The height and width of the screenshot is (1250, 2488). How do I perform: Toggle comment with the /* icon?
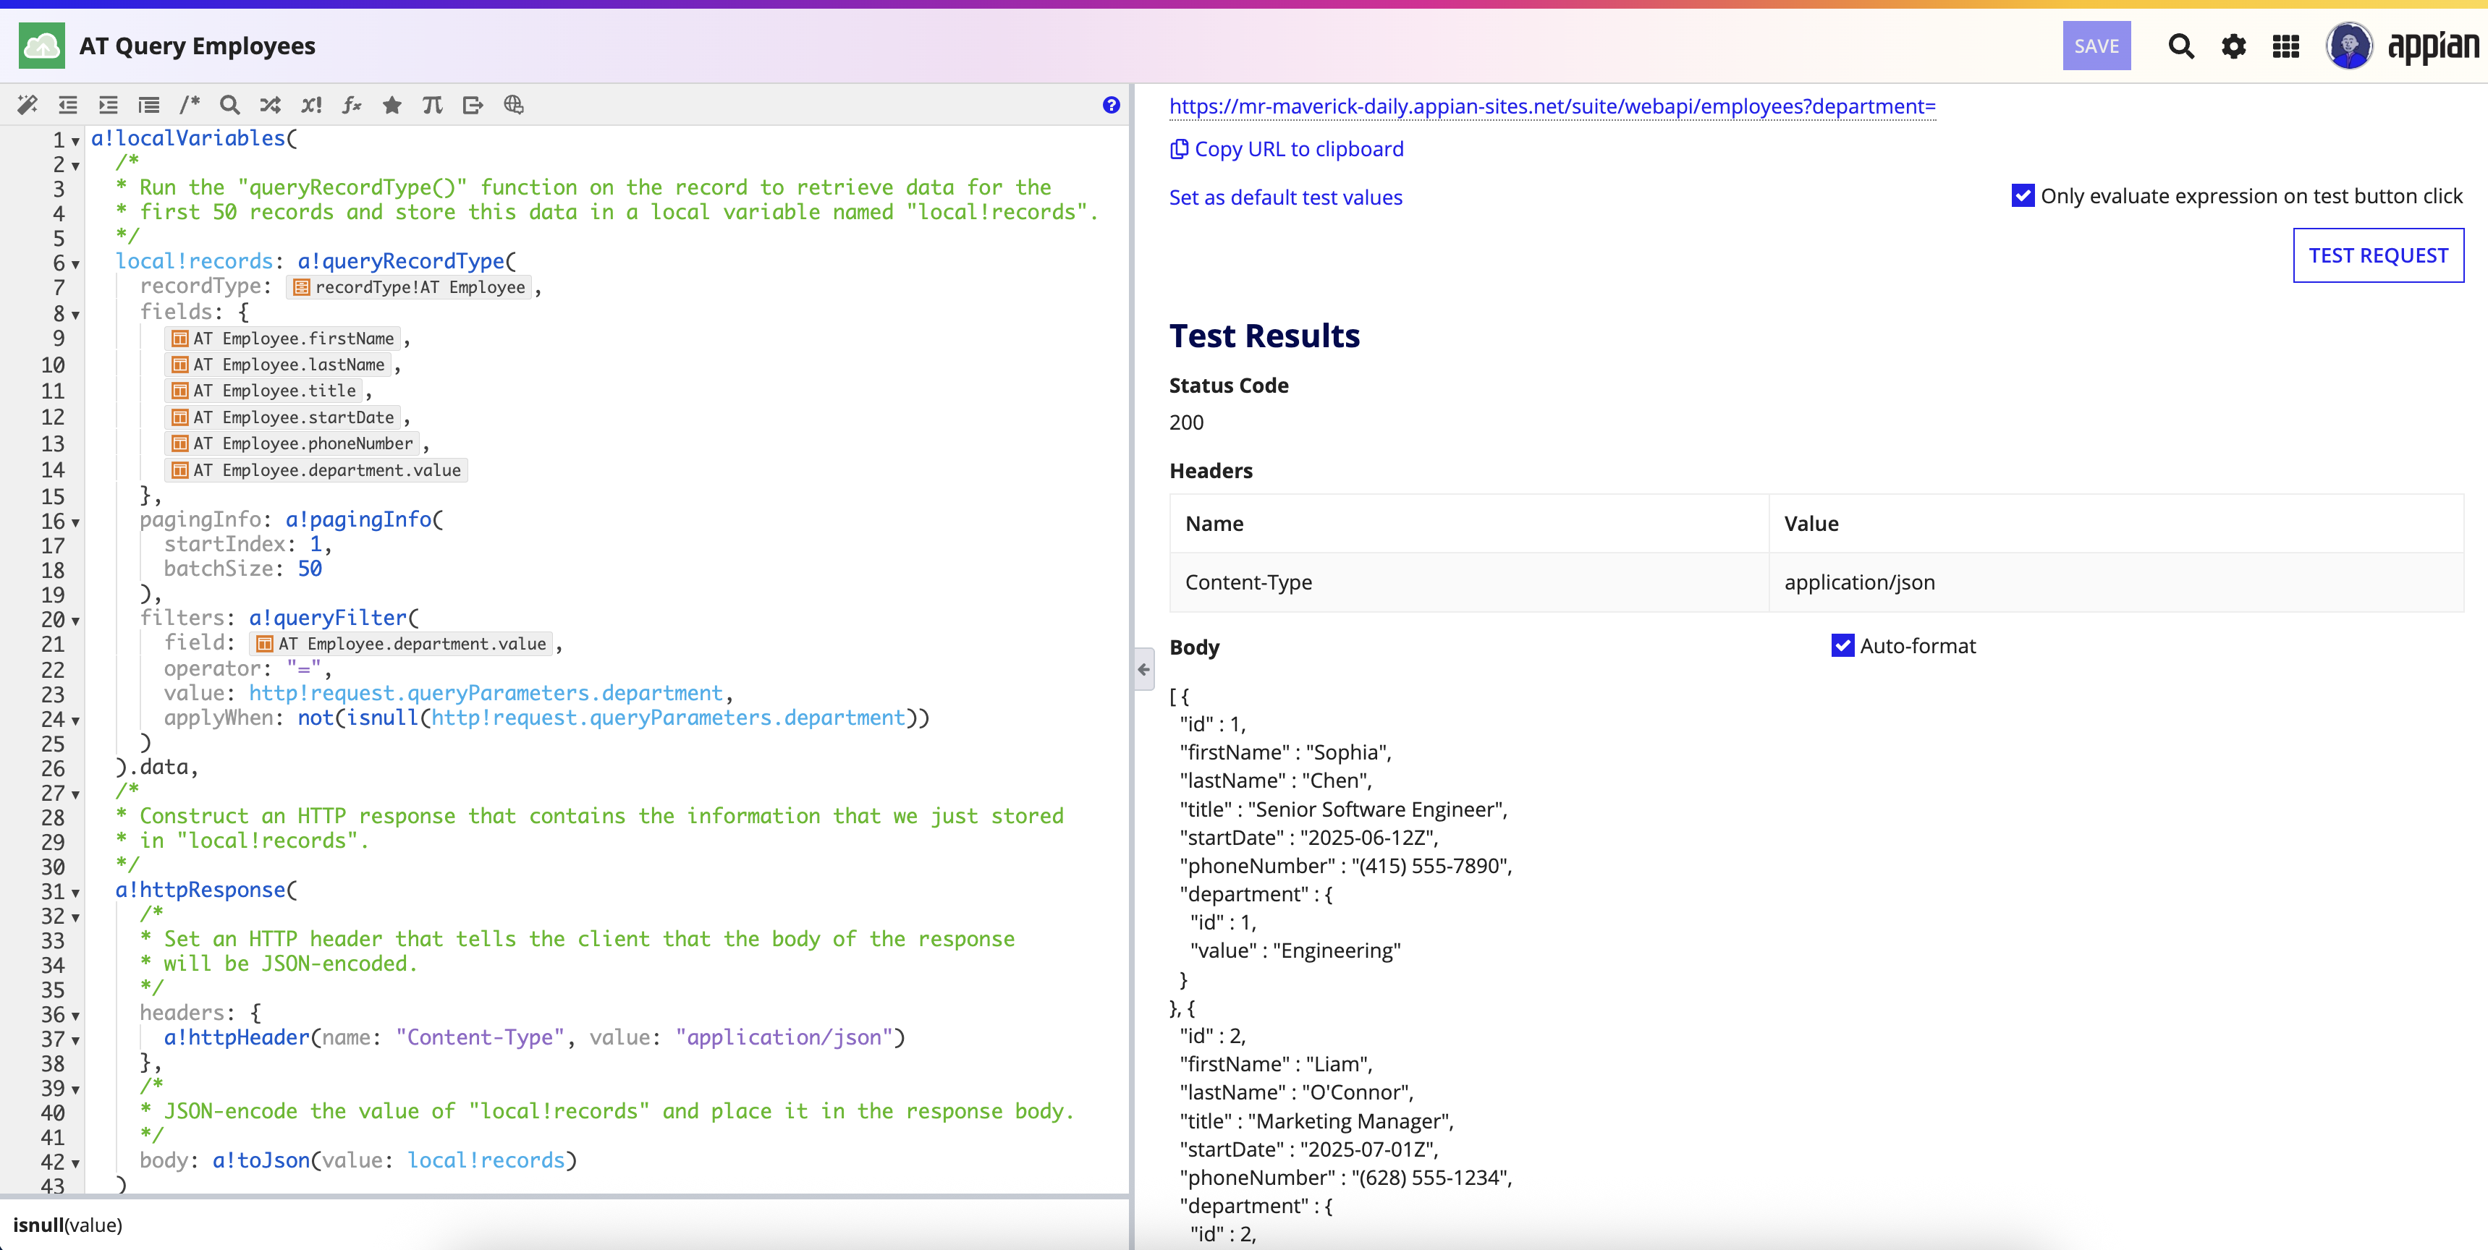(190, 104)
